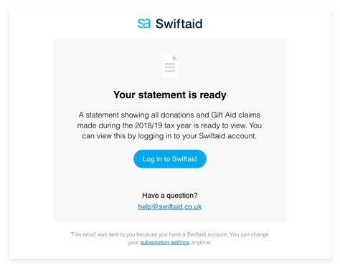340x268 pixels.
Task: Click the grey statement document icon
Action: pos(170,67)
